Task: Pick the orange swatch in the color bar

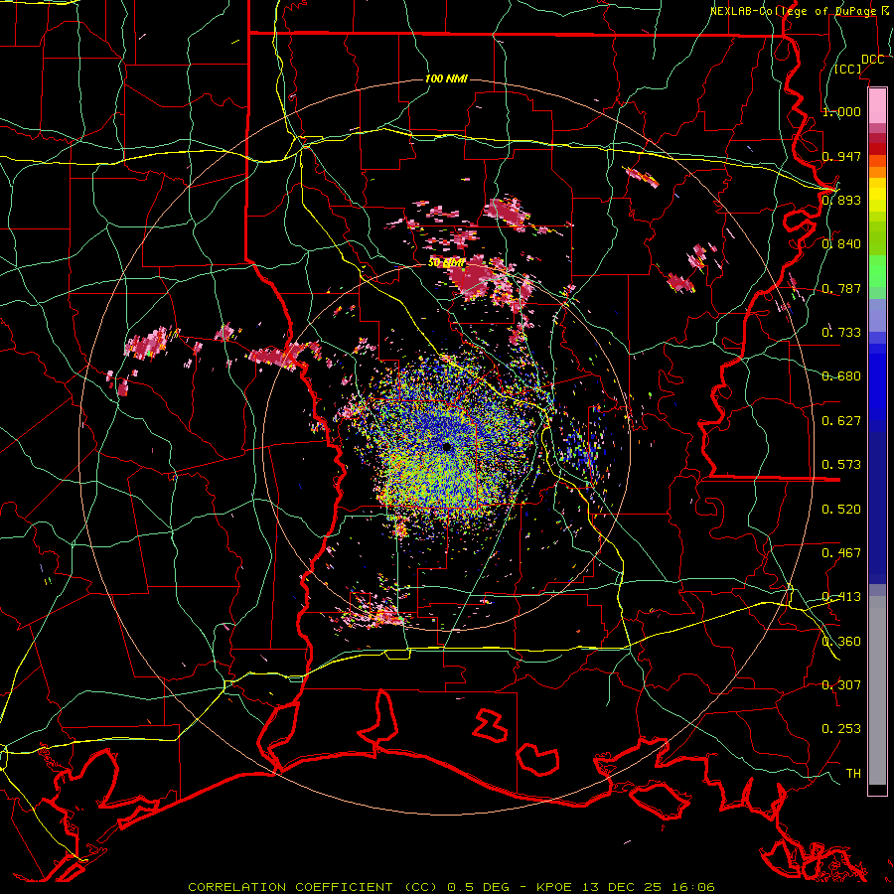Action: click(877, 172)
